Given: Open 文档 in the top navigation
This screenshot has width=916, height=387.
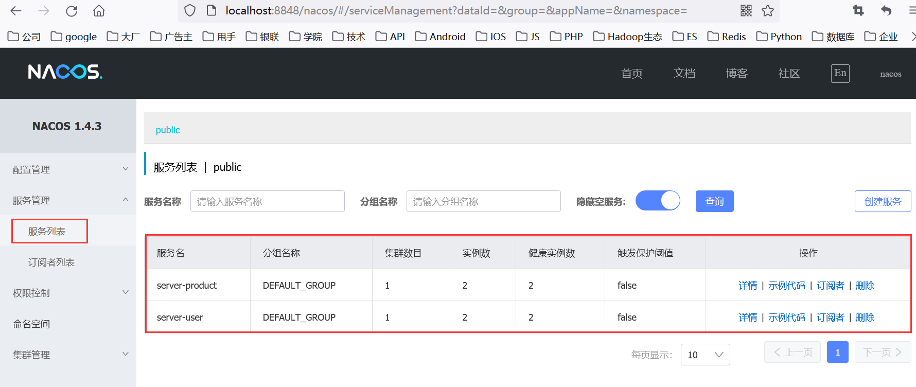Looking at the screenshot, I should (684, 74).
